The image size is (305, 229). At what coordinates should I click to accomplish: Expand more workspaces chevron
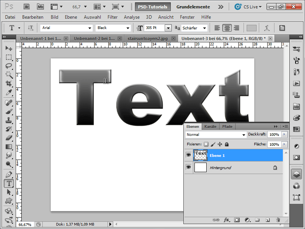(x=221, y=7)
